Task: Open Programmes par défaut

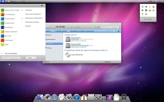Action: 32,22
